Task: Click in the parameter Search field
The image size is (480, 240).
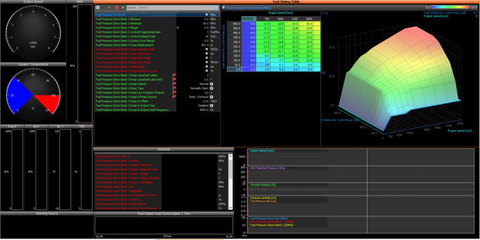Action: (170, 7)
